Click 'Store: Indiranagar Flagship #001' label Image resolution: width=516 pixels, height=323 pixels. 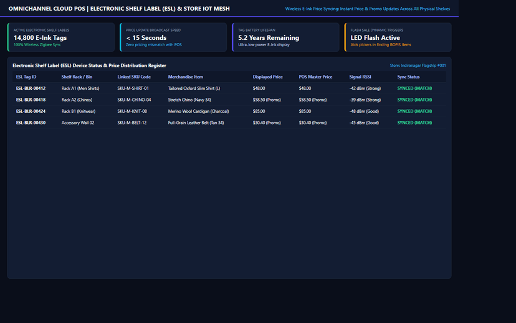click(x=418, y=65)
